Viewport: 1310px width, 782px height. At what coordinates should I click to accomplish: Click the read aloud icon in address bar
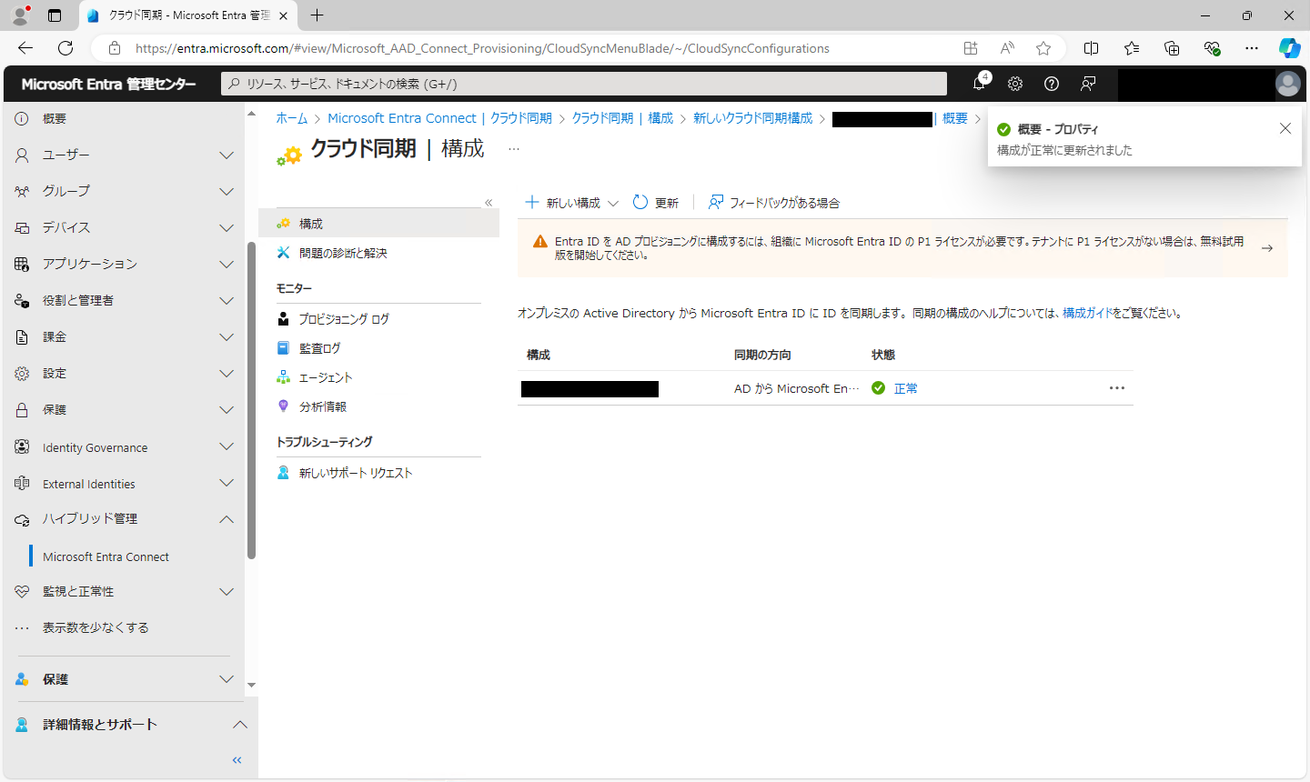1007,48
